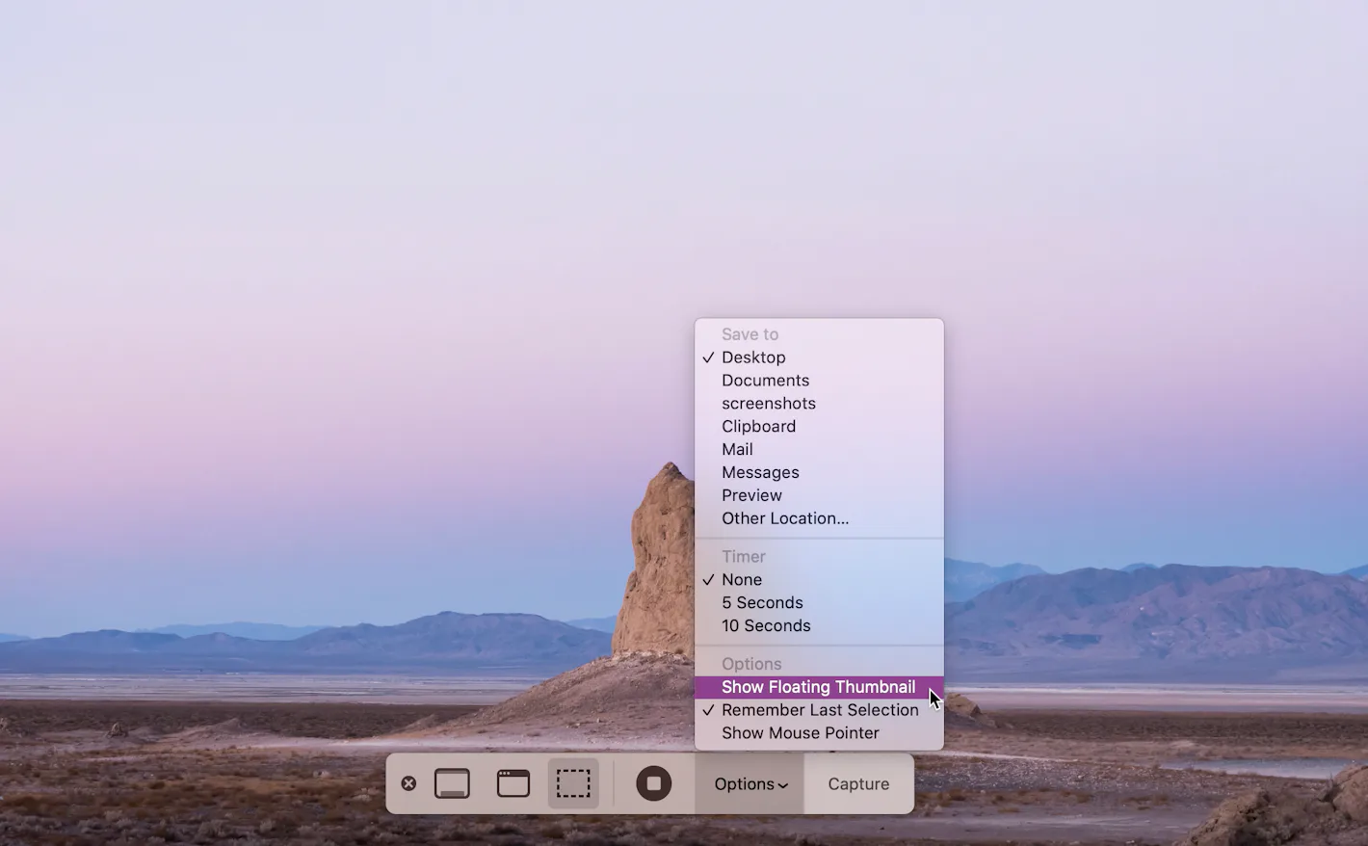Toggle Remember Last Selection option
The height and width of the screenshot is (846, 1368).
pyautogui.click(x=819, y=710)
